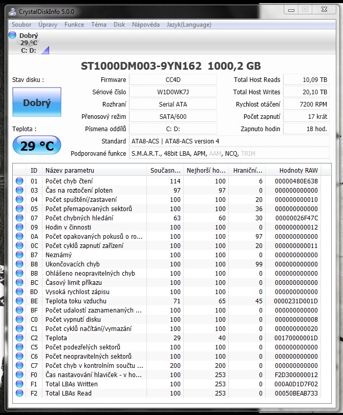This screenshot has height=415, width=343.
Task: Click the 29 °C temperature indicator button
Action: pos(37,146)
